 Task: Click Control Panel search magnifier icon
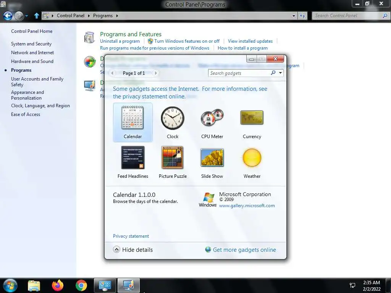[385, 16]
